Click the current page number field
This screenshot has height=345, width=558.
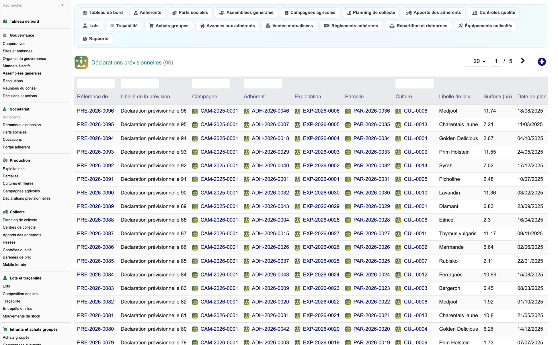(x=496, y=61)
